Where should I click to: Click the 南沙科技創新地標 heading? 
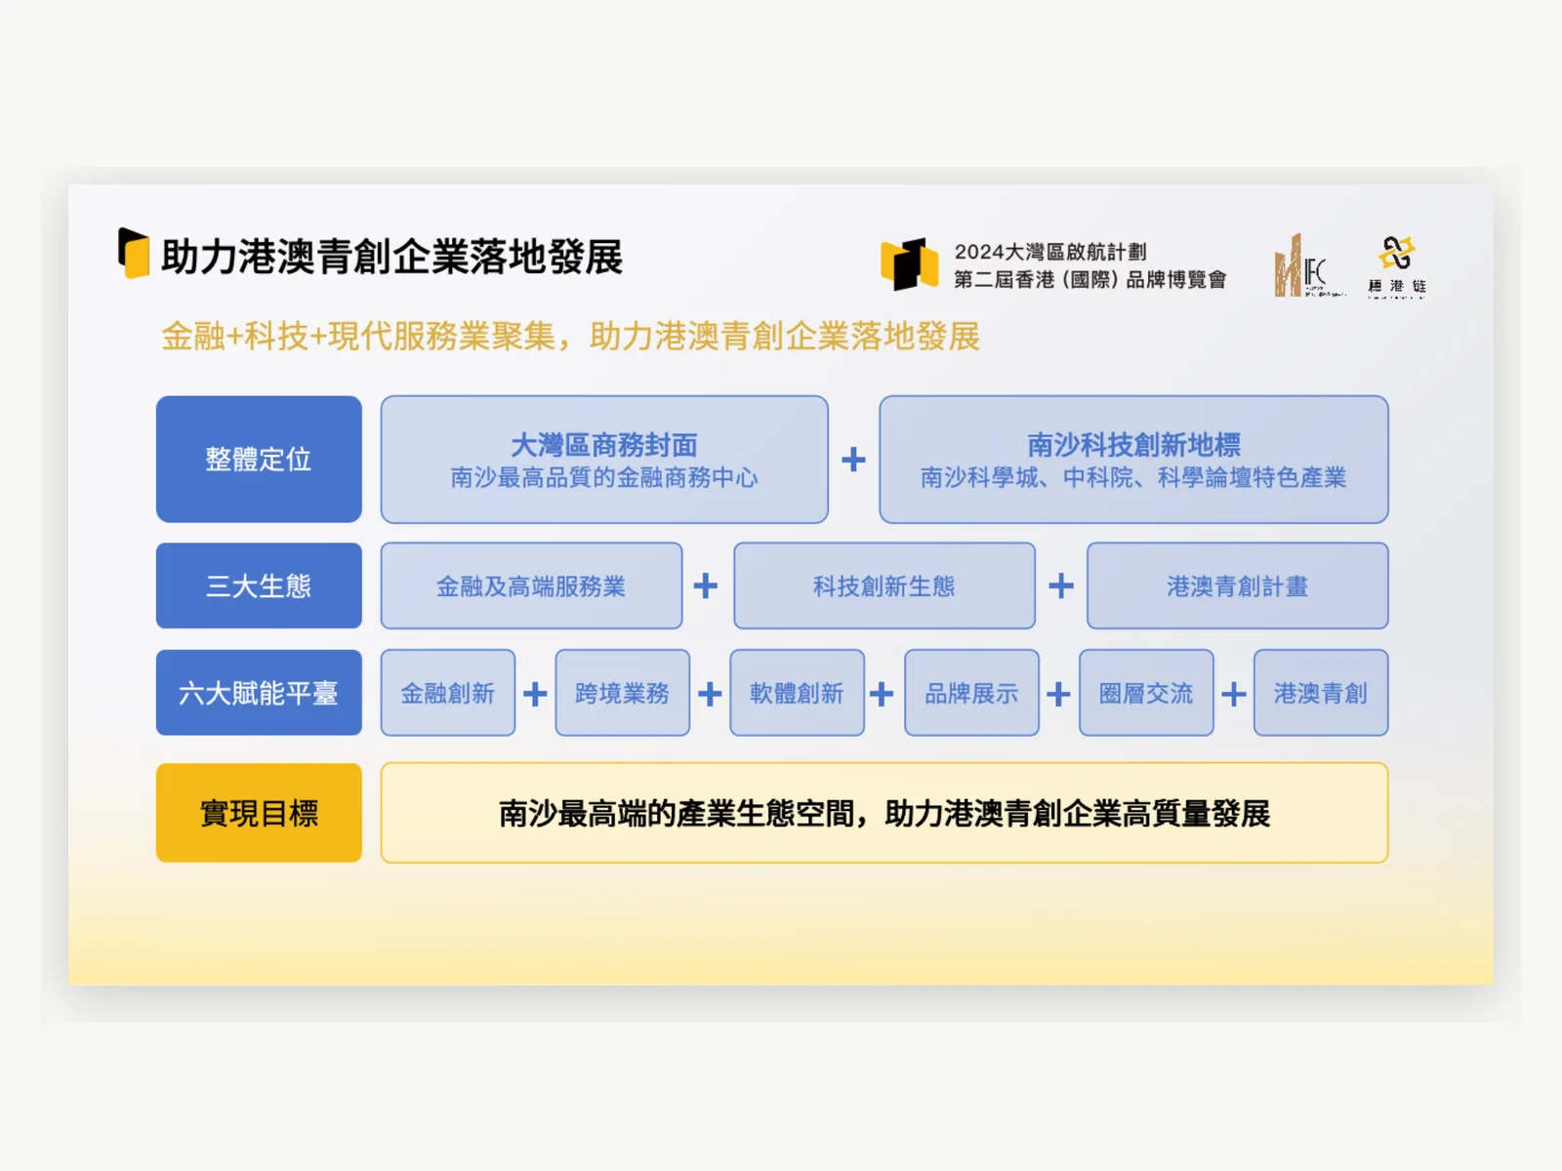(x=1133, y=445)
